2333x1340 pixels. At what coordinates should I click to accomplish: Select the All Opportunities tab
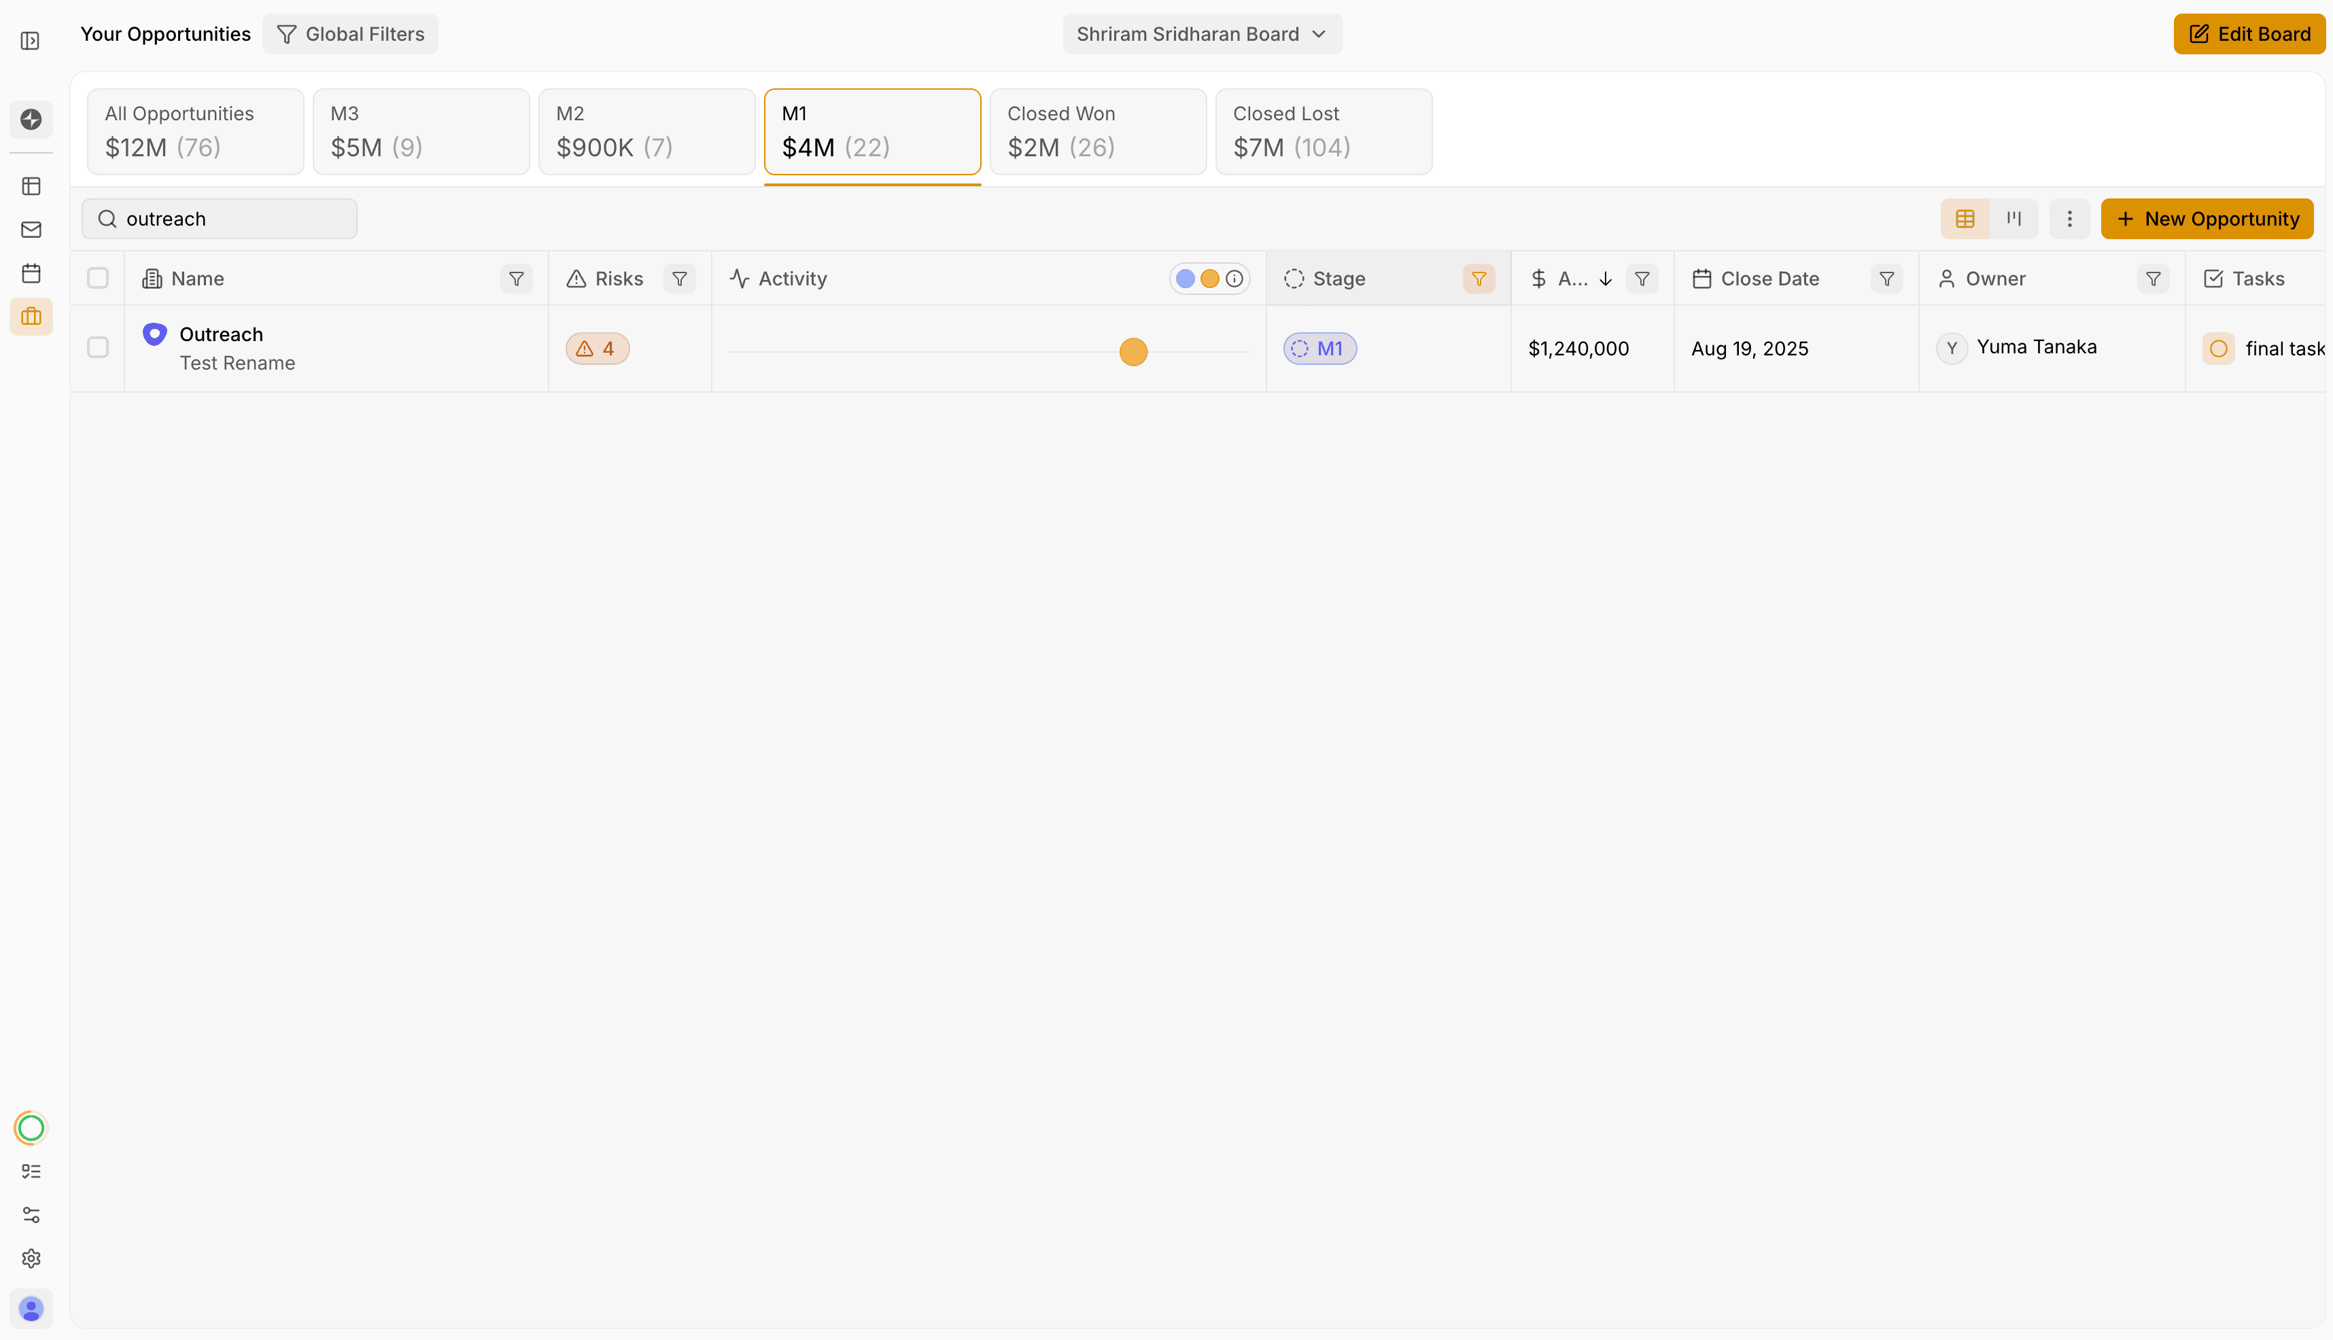click(x=195, y=132)
